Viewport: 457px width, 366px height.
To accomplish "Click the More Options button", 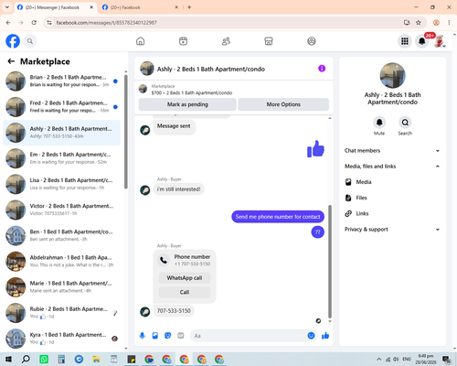I will pyautogui.click(x=283, y=104).
